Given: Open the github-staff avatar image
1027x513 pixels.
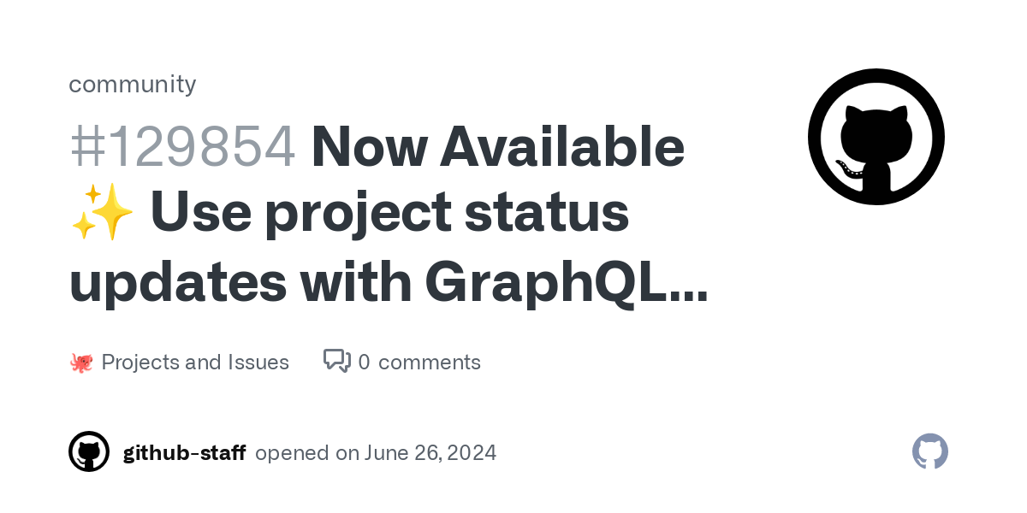Looking at the screenshot, I should tap(89, 451).
